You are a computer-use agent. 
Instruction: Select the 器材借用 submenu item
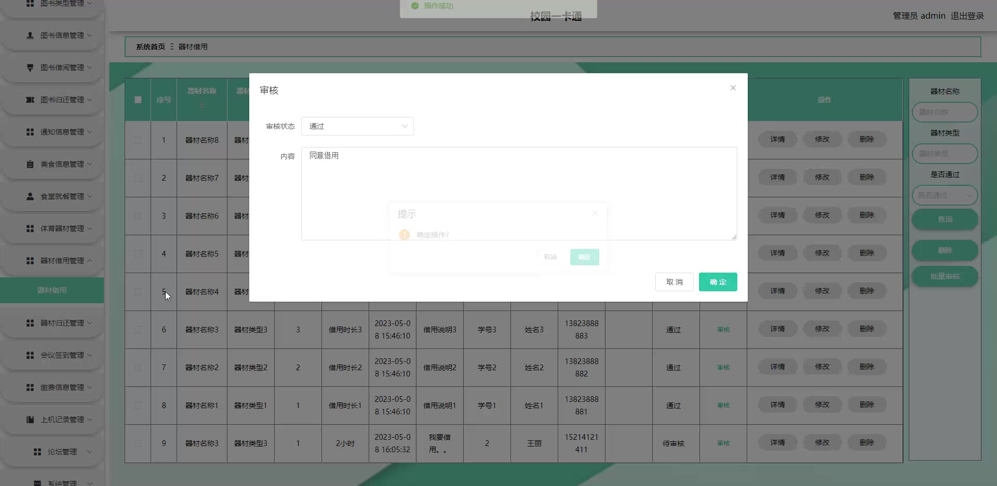coord(52,290)
